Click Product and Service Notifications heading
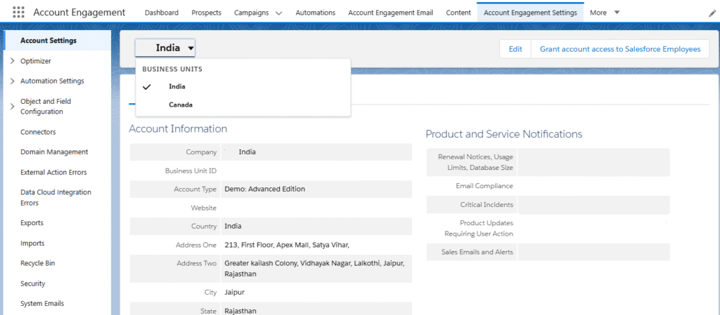Screen dimensions: 720x315 pyautogui.click(x=503, y=134)
